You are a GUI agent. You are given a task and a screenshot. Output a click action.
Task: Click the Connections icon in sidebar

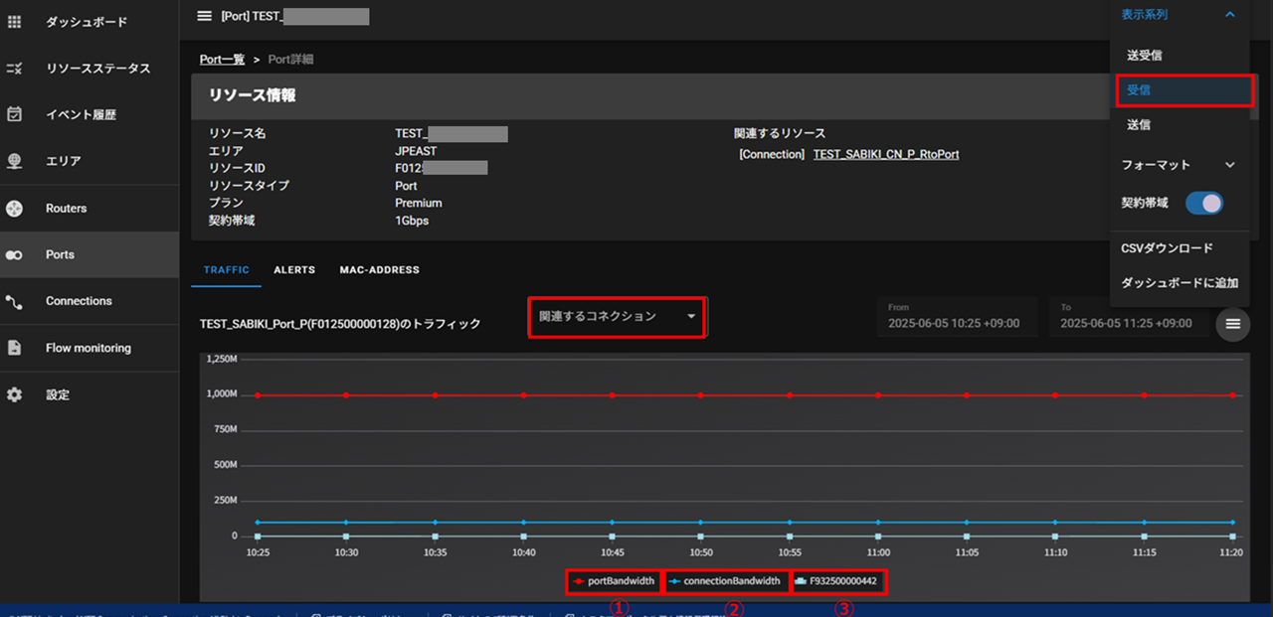[x=14, y=301]
